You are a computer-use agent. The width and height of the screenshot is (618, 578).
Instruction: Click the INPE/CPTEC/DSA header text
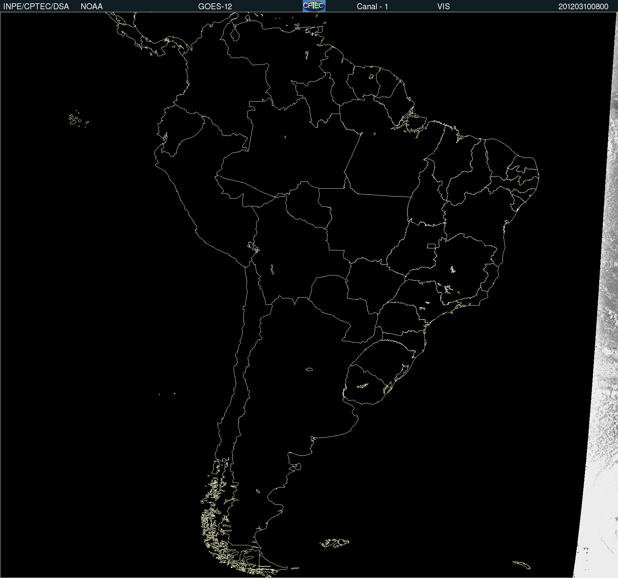click(36, 7)
